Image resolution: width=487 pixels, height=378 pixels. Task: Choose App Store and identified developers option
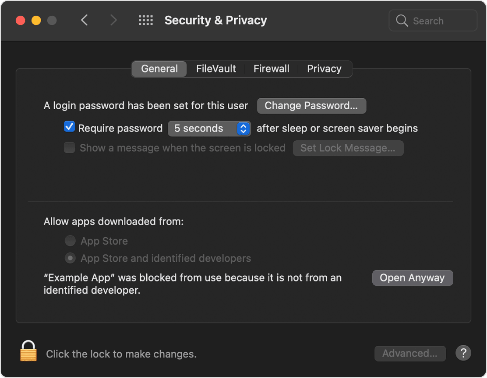click(x=70, y=258)
